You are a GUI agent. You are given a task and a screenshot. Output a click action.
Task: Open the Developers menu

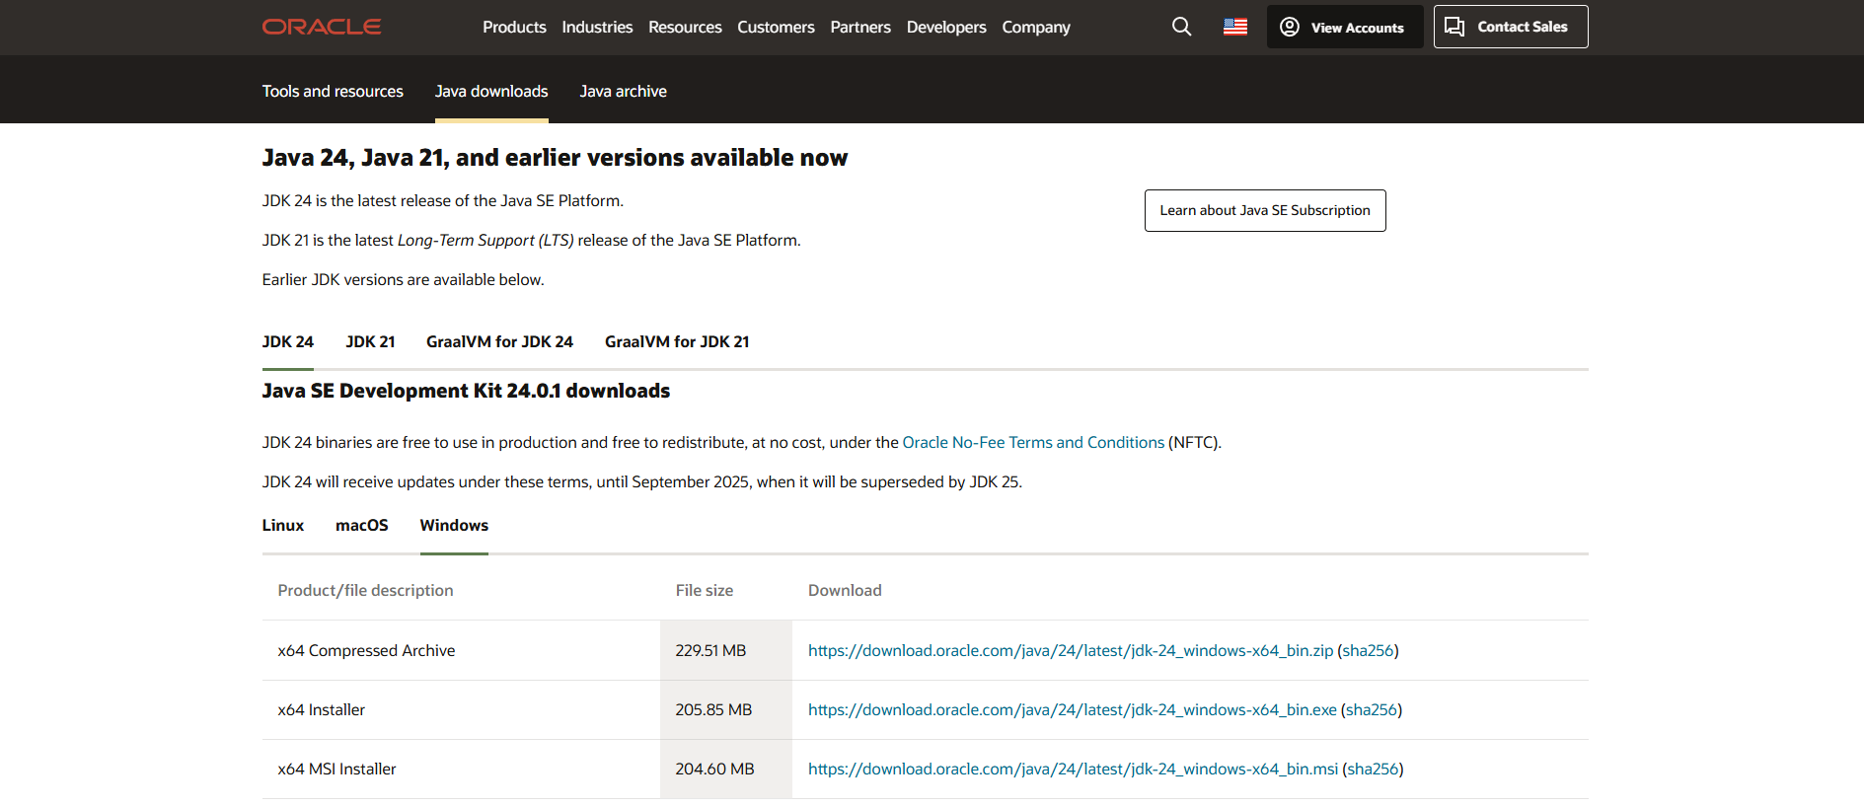click(946, 27)
